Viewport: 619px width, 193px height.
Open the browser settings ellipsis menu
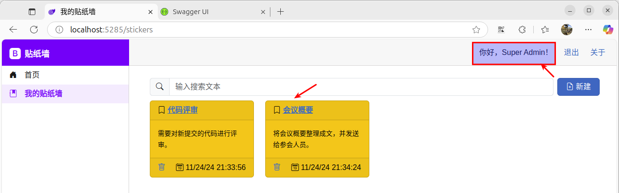tap(588, 30)
